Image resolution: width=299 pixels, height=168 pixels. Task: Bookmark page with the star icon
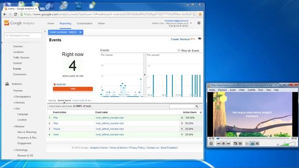tap(194, 14)
